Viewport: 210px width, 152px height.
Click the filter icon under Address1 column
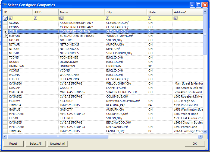(x=175, y=18)
